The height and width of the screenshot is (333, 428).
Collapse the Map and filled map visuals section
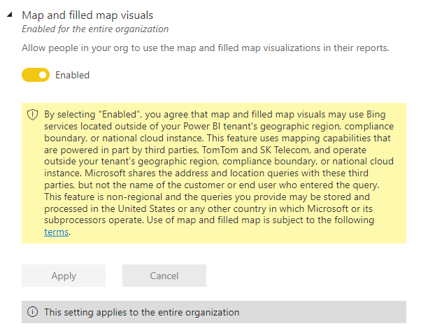click(9, 15)
